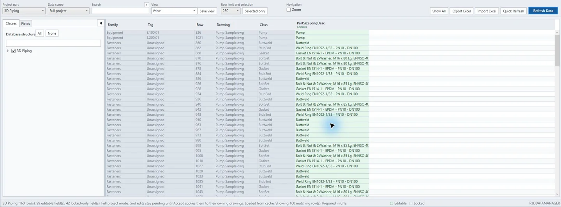Select the tag cell ?.200.01
Viewport: 561px width, 207px height.
[170, 38]
